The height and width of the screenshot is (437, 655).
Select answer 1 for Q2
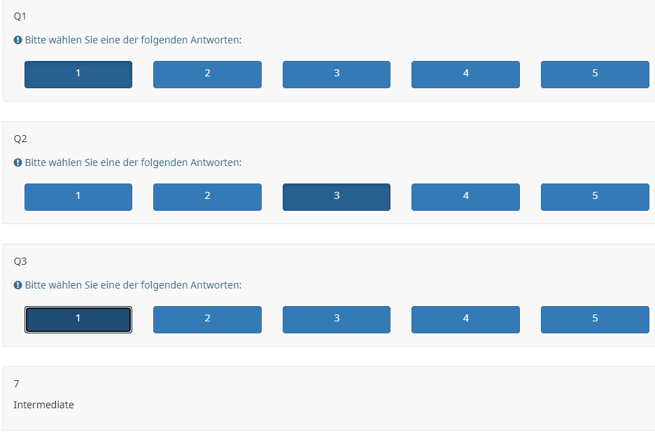pyautogui.click(x=78, y=197)
